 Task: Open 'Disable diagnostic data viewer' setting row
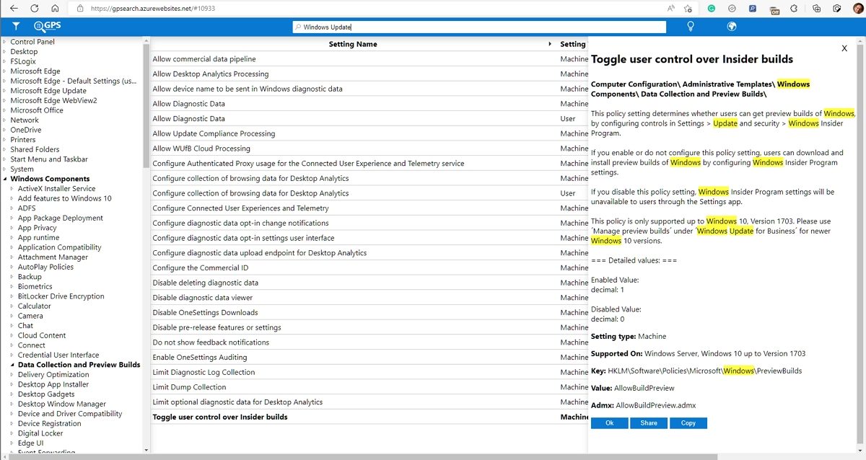(369, 298)
